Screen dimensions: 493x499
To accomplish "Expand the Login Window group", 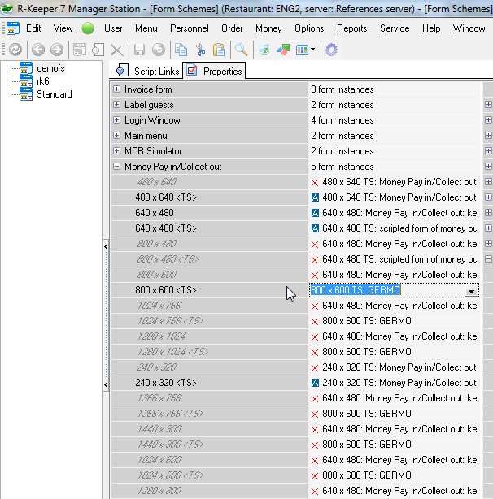I will pos(117,120).
